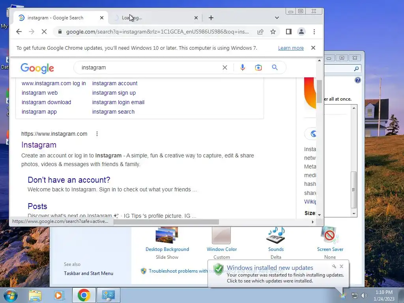
Task: Open the Windows Start button
Action: point(10,295)
